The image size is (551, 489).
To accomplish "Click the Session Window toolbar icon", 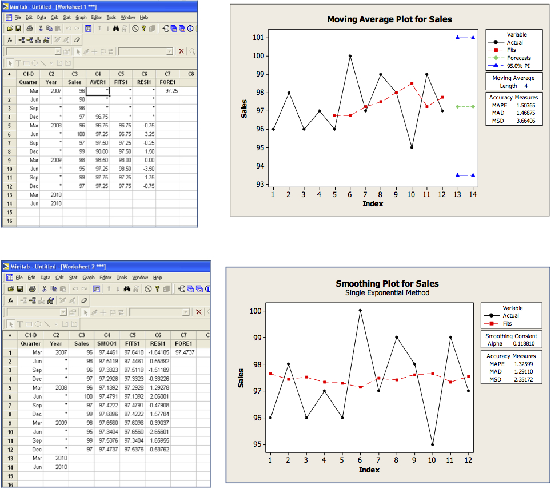I will coord(87,29).
